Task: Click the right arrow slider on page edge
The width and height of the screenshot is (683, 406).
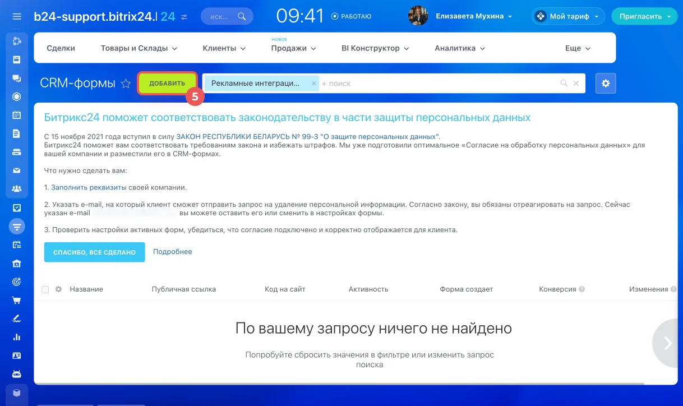Action: (x=668, y=343)
